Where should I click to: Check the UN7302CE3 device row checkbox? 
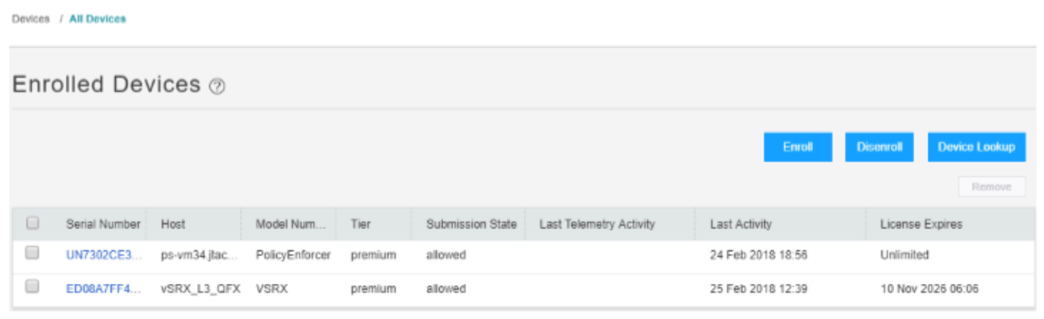32,252
